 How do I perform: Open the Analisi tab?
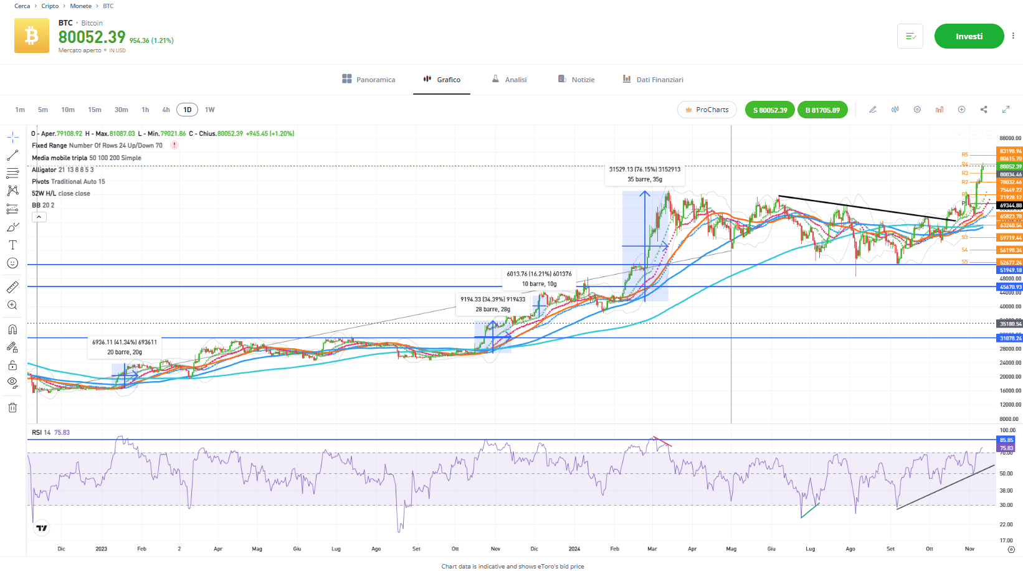[x=509, y=79]
